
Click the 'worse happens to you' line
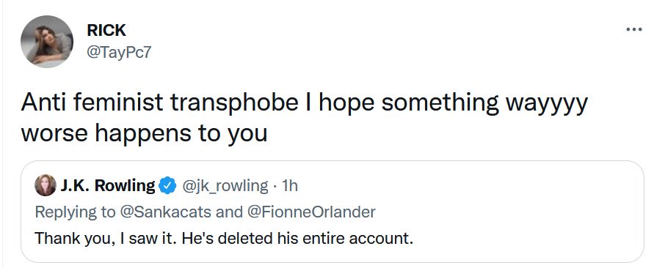pos(144,133)
